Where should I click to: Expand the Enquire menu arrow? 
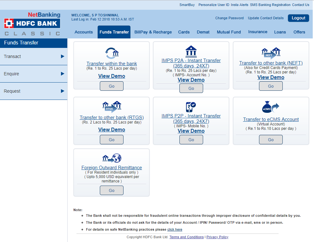tap(63, 74)
